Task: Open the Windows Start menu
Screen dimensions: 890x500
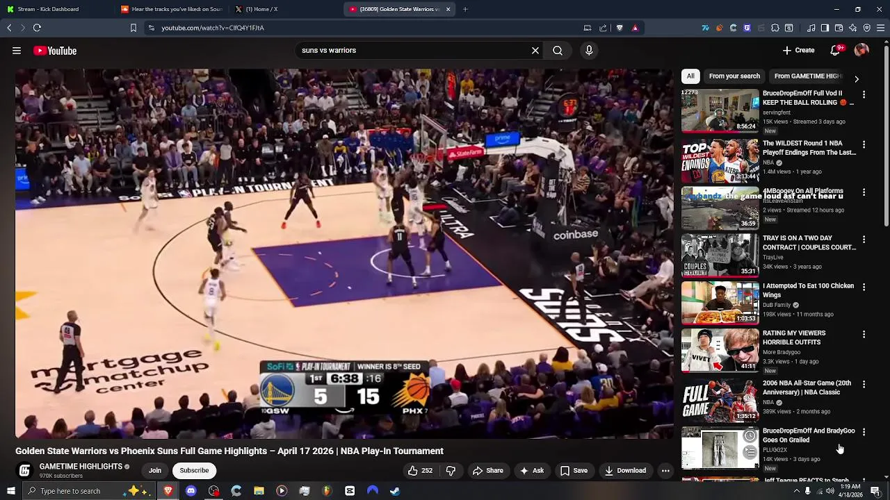Action: click(x=11, y=491)
